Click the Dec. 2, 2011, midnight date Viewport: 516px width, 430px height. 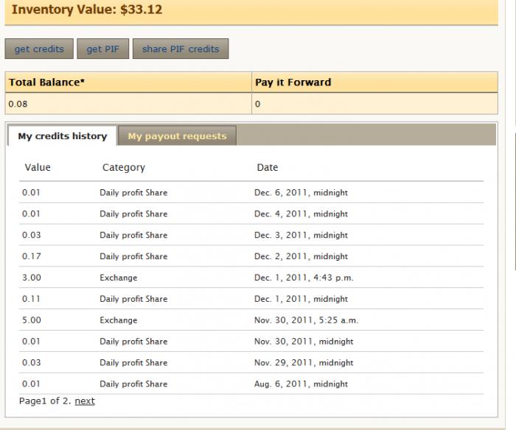click(x=301, y=256)
